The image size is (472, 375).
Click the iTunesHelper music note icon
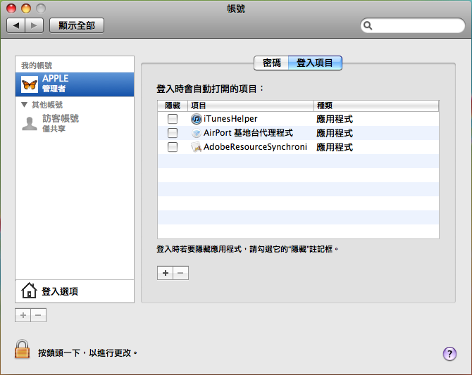[x=197, y=119]
